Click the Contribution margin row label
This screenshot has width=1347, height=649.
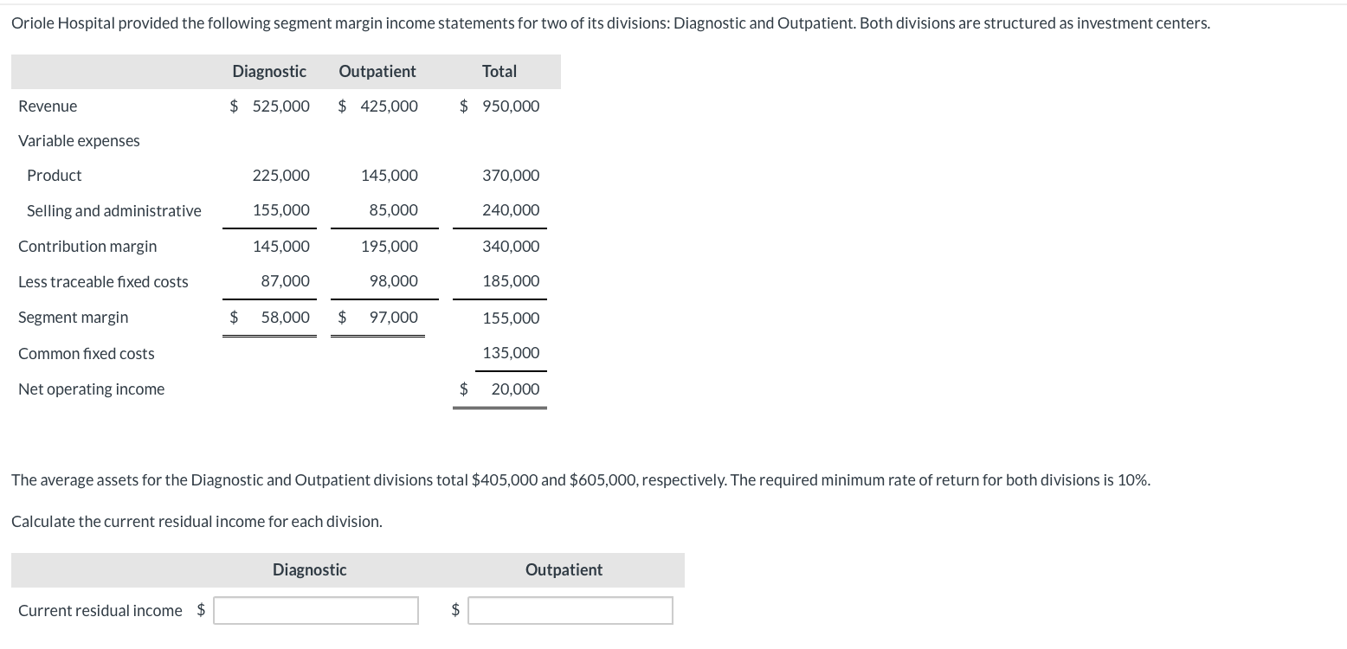coord(87,246)
